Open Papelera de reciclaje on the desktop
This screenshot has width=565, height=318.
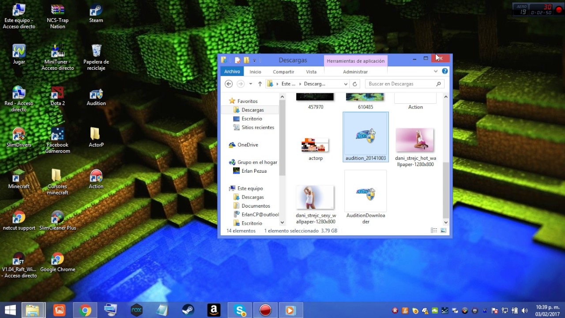[x=96, y=57]
